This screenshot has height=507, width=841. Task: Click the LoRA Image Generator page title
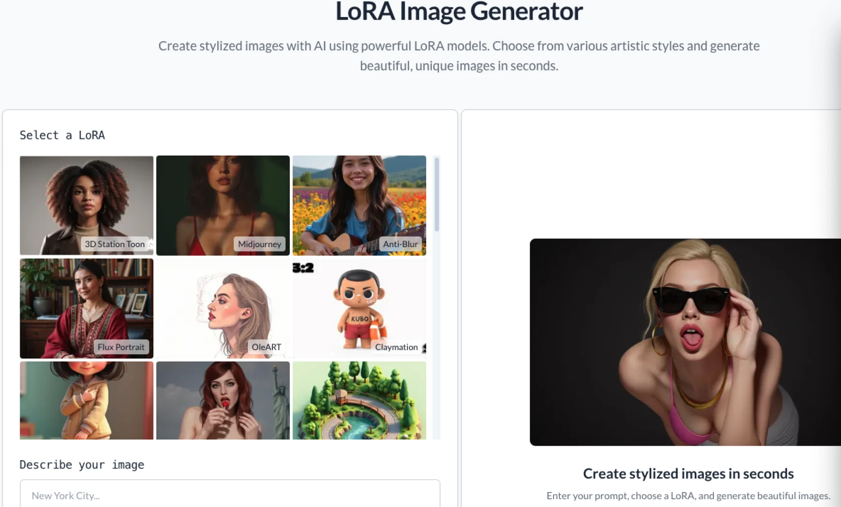459,12
